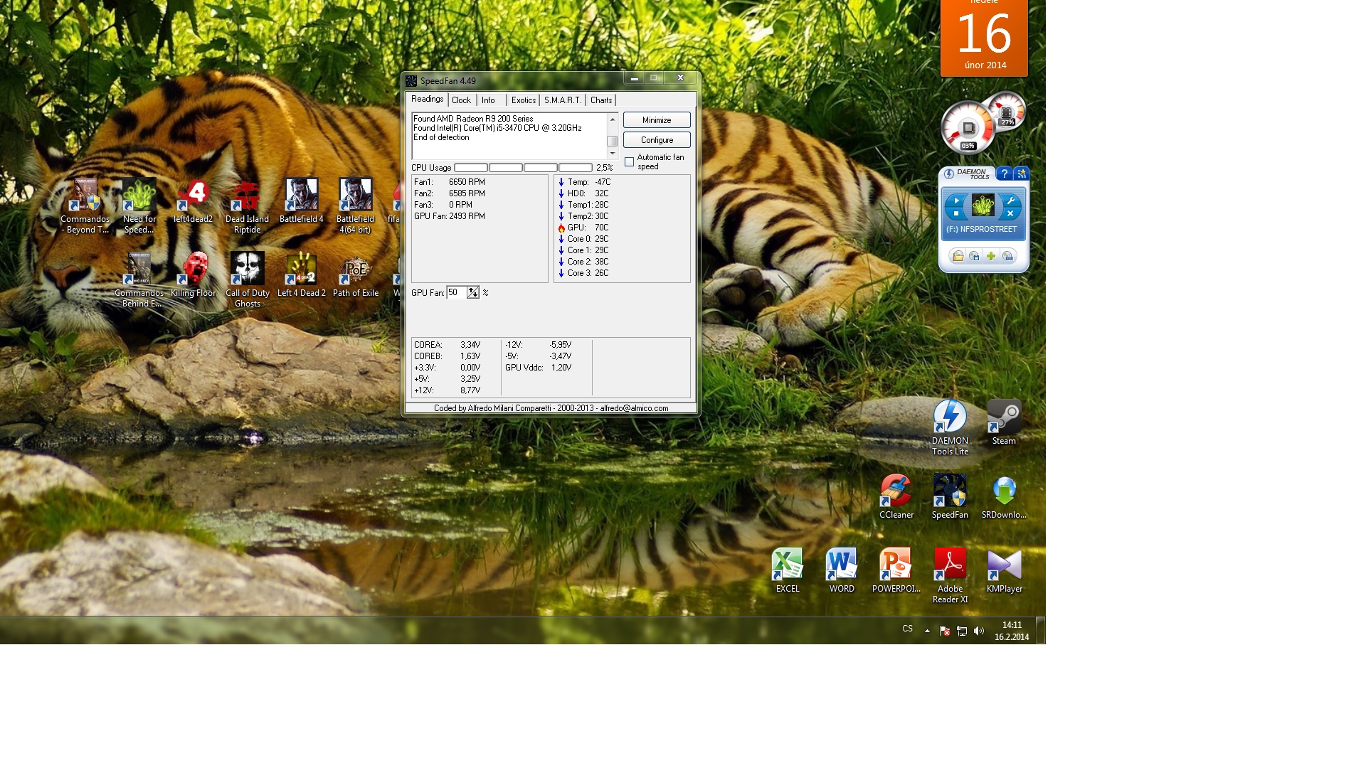Viewport: 1366px width, 768px height.
Task: Open DAEMON Tools gadget wrench settings
Action: click(x=1010, y=201)
